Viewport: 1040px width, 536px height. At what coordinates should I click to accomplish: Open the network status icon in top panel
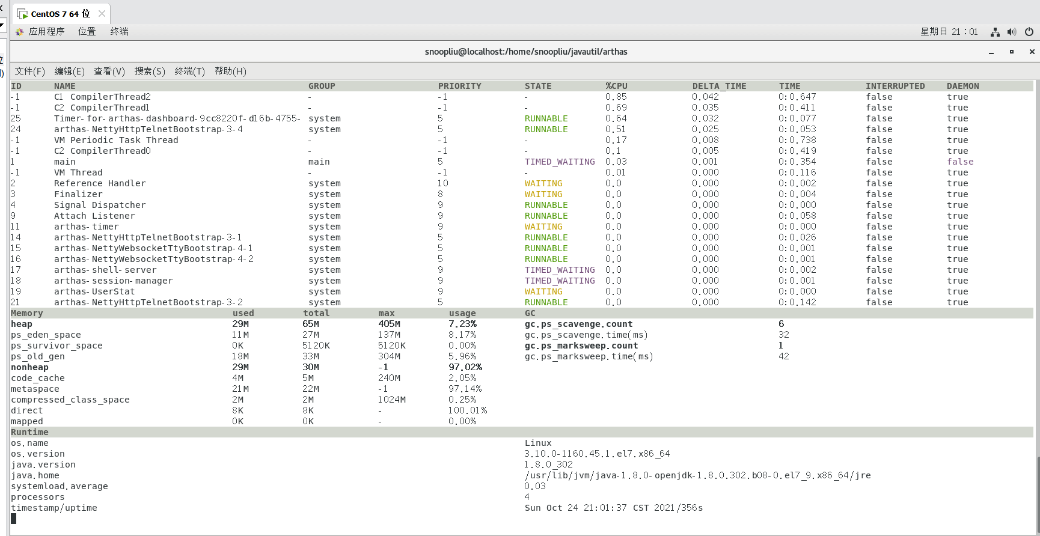coord(995,32)
